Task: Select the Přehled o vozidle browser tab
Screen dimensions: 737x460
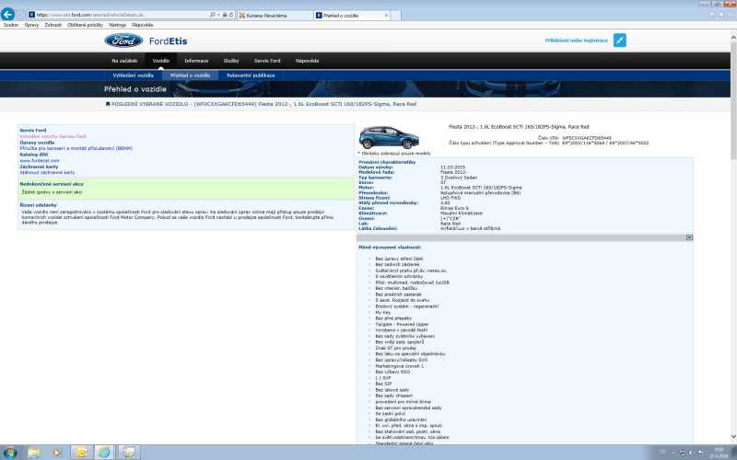Action: coord(348,16)
